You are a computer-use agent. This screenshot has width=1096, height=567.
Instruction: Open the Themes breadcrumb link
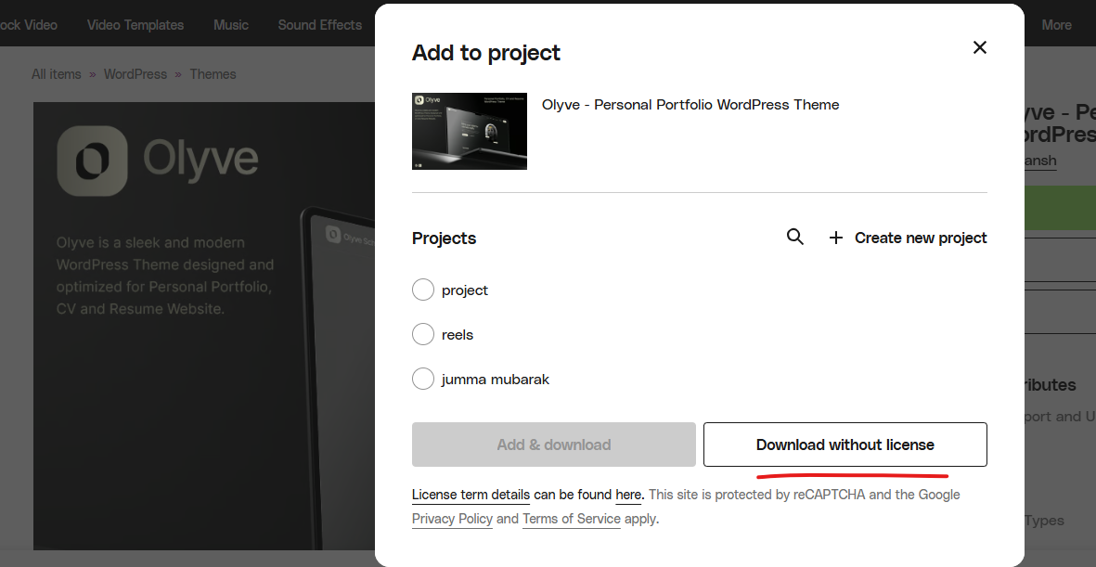[213, 74]
